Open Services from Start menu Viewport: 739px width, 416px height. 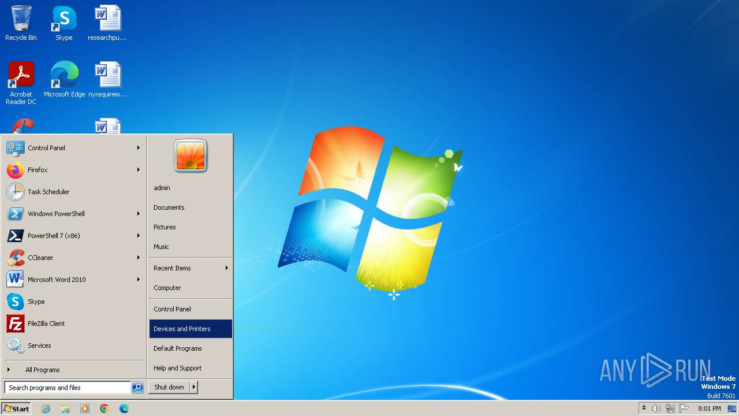pos(74,346)
